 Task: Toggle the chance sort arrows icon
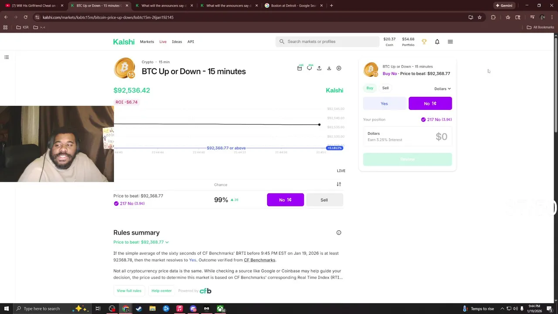coord(339,184)
